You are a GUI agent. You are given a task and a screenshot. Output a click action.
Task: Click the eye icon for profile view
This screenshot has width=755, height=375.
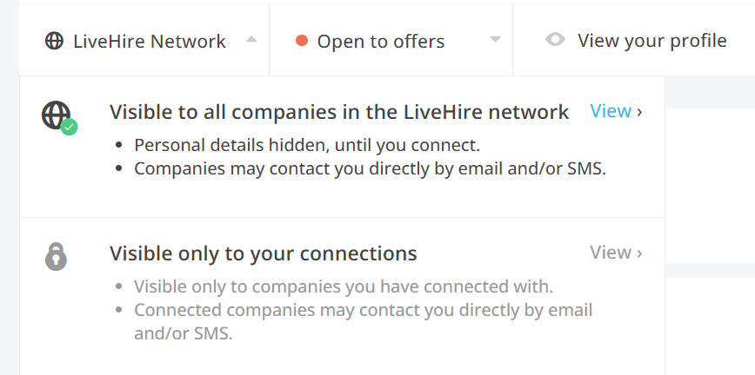555,39
